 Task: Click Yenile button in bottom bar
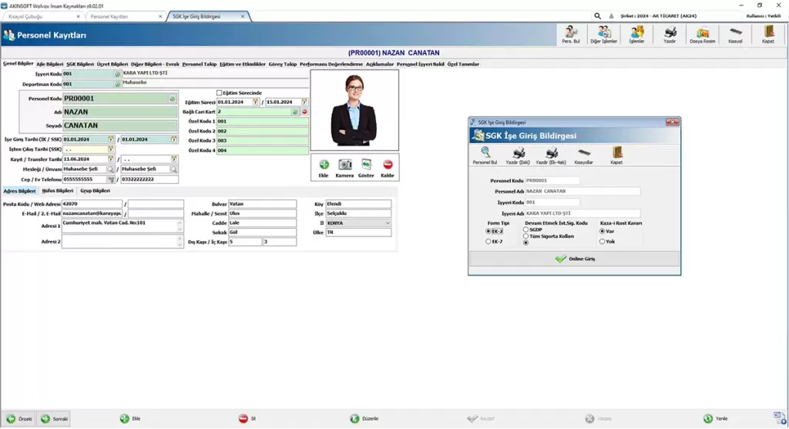tap(715, 418)
